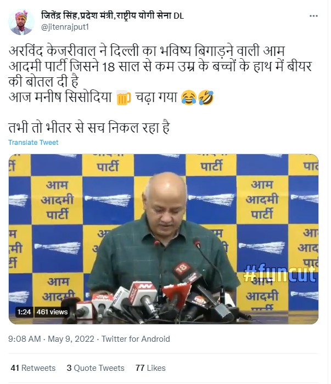Click the crying-laughing emoji in tweet
Viewport: 331px width, 384px height.
click(189, 98)
